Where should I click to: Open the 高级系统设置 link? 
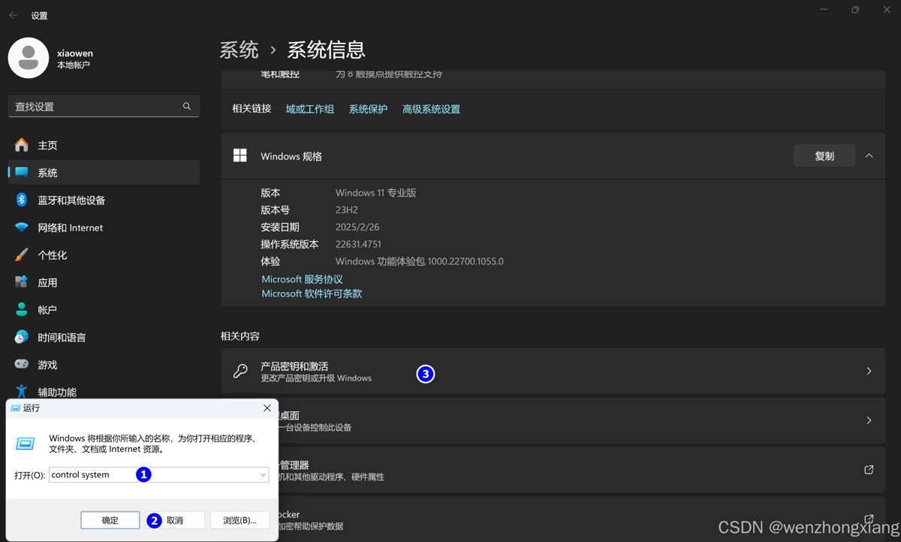431,109
